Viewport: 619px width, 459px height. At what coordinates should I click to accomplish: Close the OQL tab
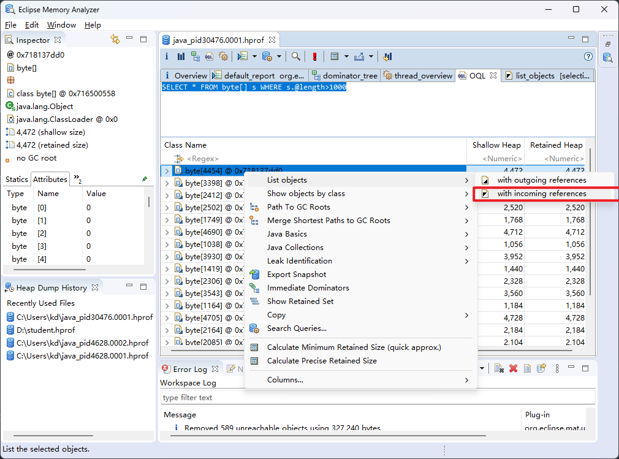coord(493,75)
